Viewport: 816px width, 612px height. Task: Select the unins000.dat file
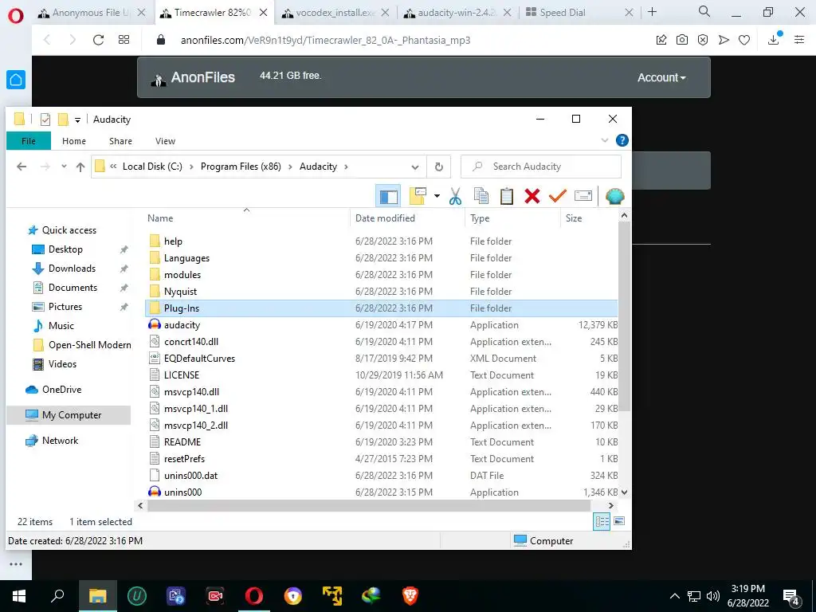(x=382, y=475)
